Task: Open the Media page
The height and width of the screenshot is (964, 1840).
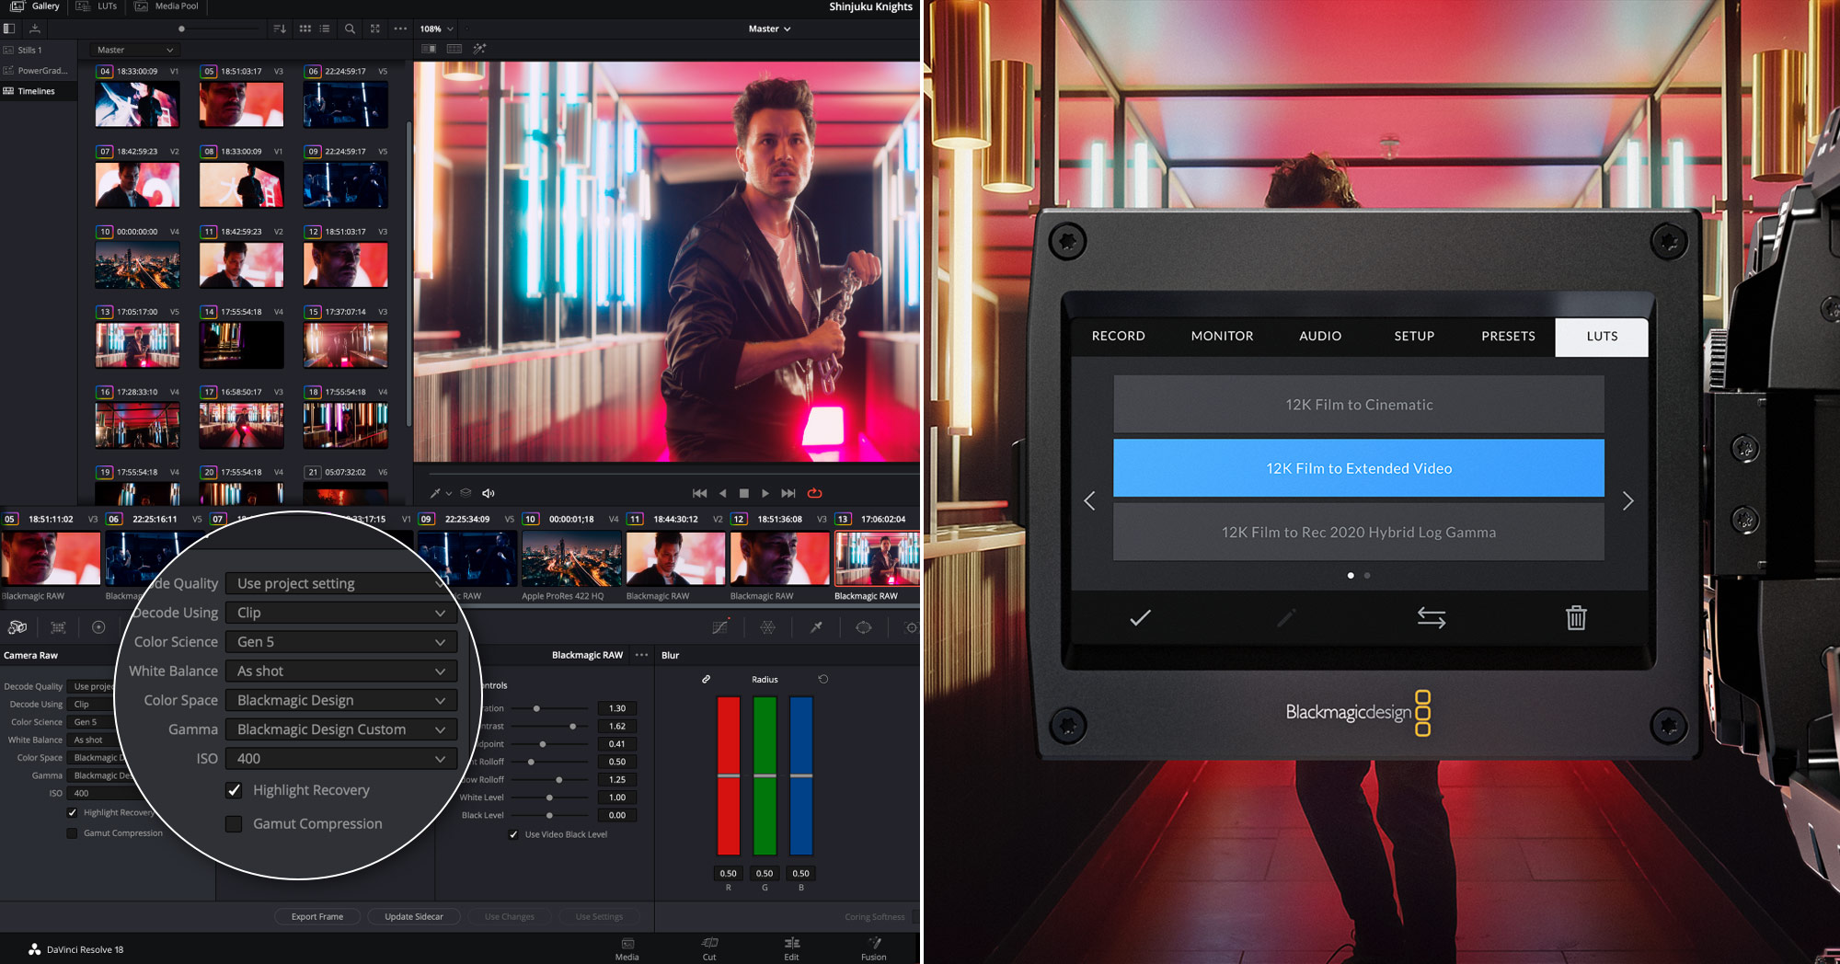Action: pos(627,949)
